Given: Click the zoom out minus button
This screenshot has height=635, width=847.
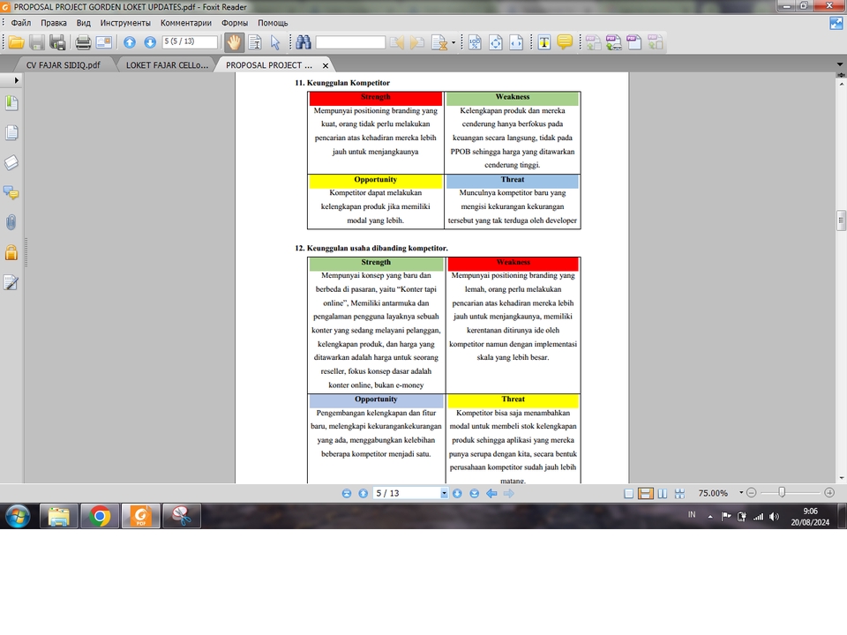Looking at the screenshot, I should [x=752, y=492].
